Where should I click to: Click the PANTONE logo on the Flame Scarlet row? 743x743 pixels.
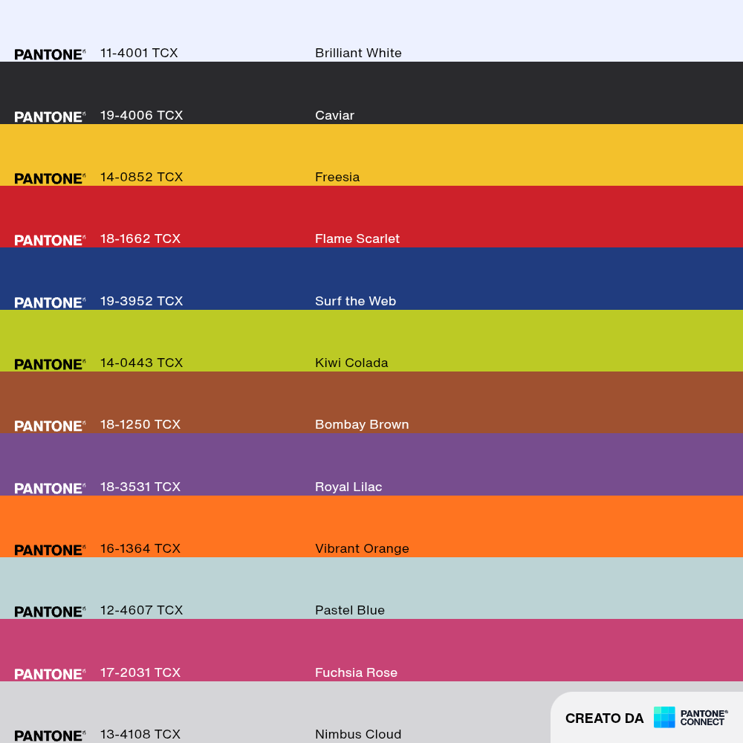tap(50, 240)
